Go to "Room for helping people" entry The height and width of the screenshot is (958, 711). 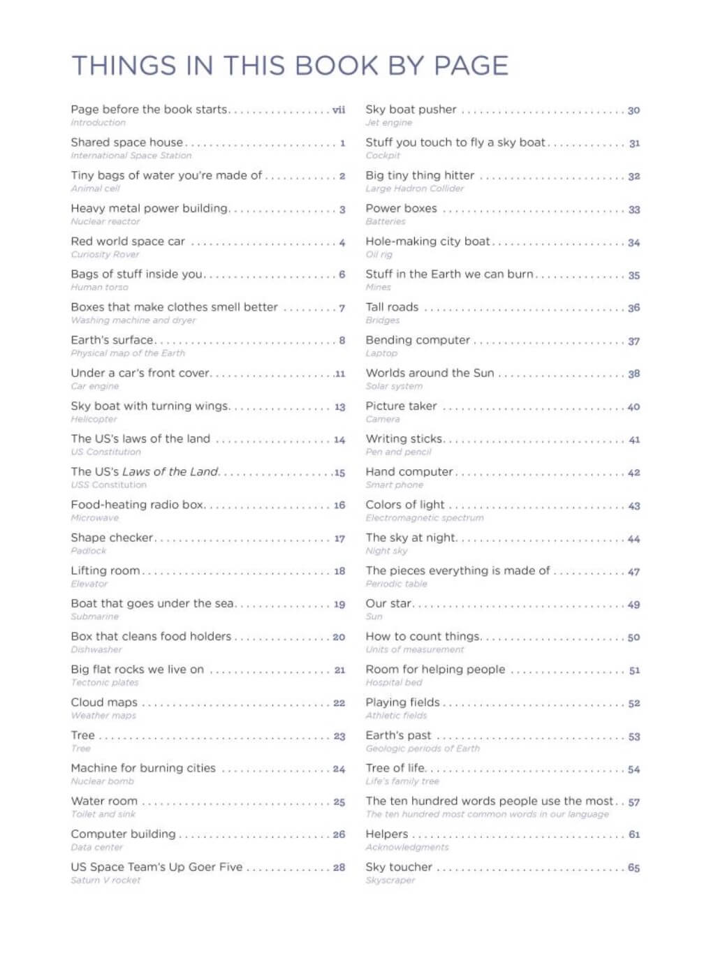(x=435, y=670)
